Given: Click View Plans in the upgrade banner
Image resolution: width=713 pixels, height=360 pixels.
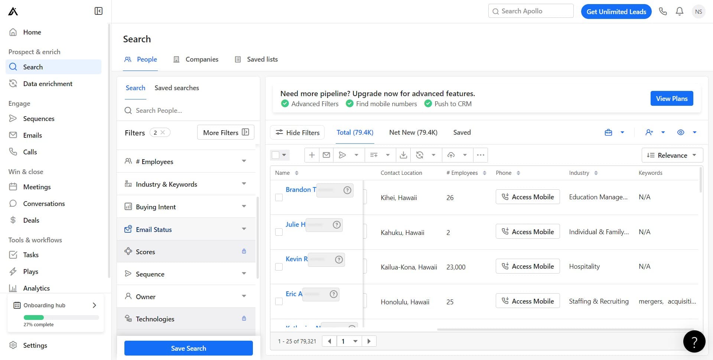Looking at the screenshot, I should pyautogui.click(x=671, y=98).
